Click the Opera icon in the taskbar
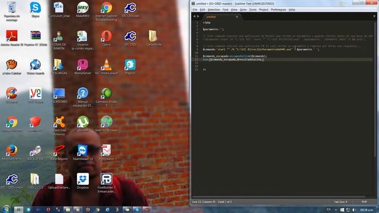Viewport: 379px width, 213px height. tap(49, 209)
